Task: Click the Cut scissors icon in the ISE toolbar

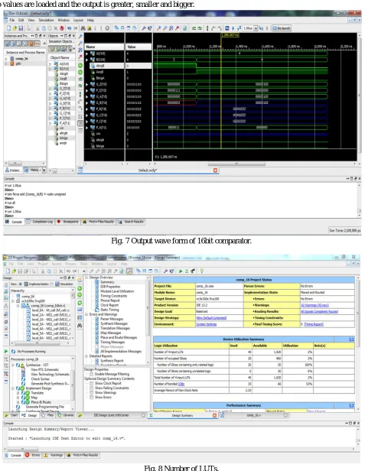Action: tap(43, 271)
